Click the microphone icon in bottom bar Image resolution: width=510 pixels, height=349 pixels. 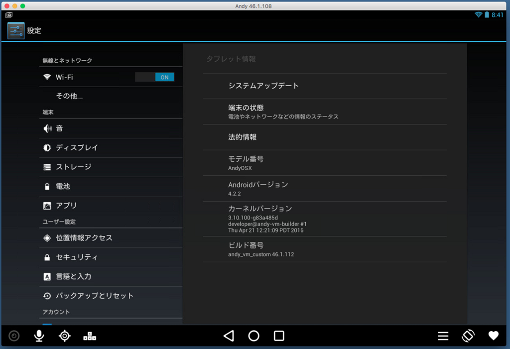39,336
